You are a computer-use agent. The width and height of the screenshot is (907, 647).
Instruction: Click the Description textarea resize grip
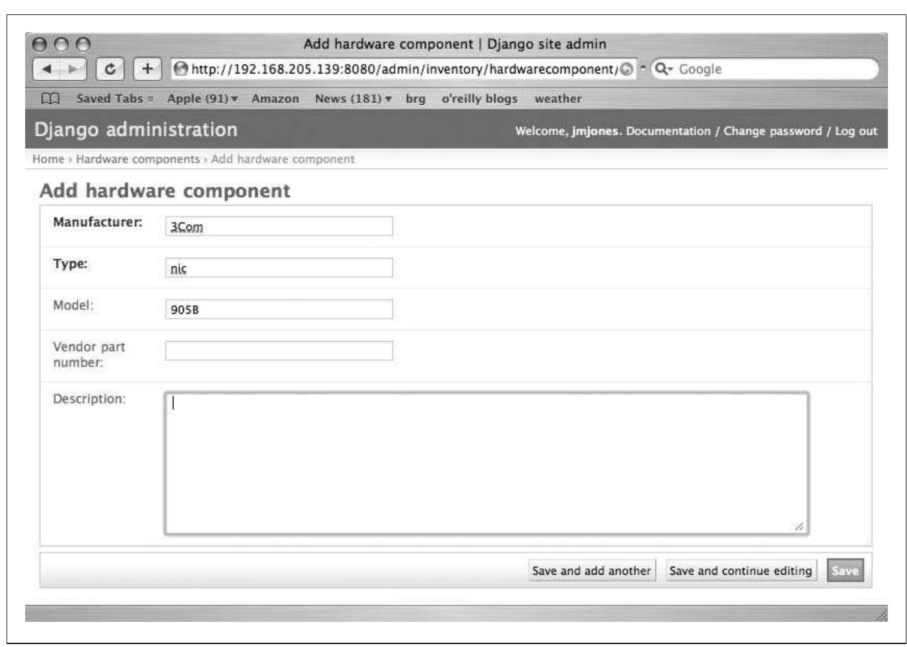click(x=799, y=526)
